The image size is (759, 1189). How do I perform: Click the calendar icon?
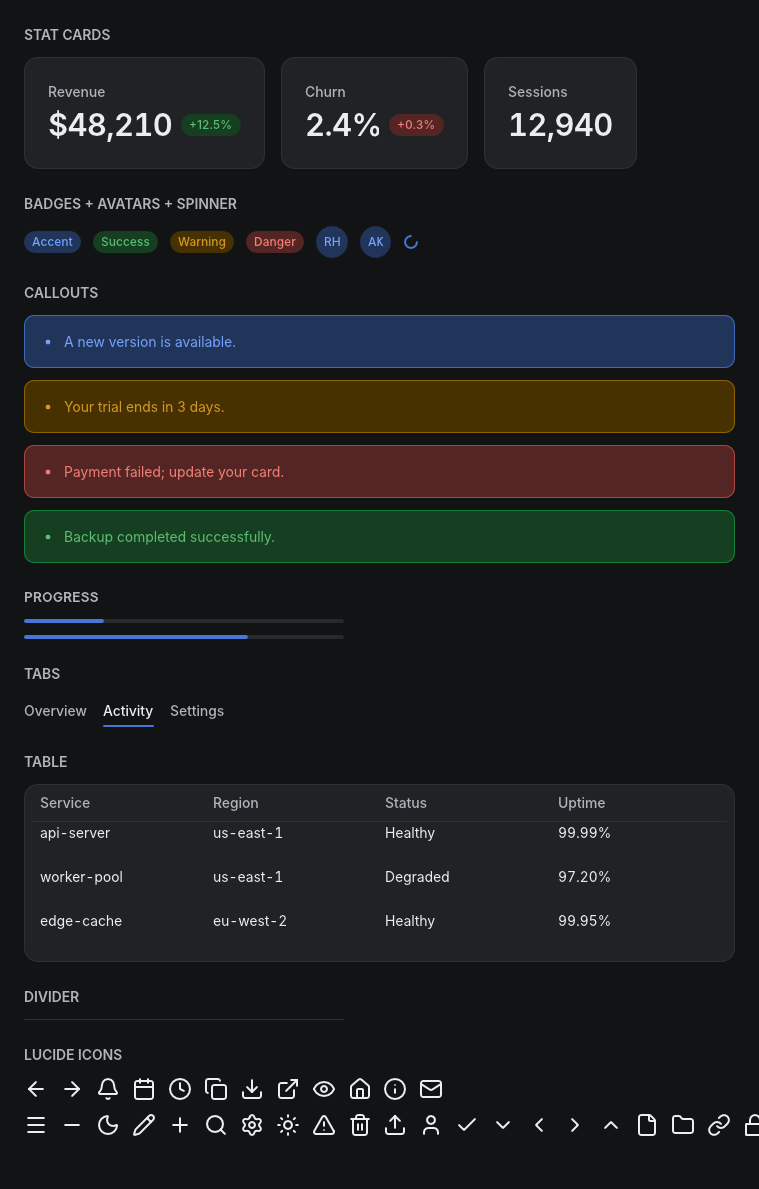click(143, 1089)
